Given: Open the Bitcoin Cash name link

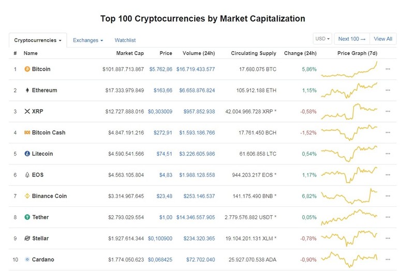Looking at the screenshot, I should coord(49,132).
